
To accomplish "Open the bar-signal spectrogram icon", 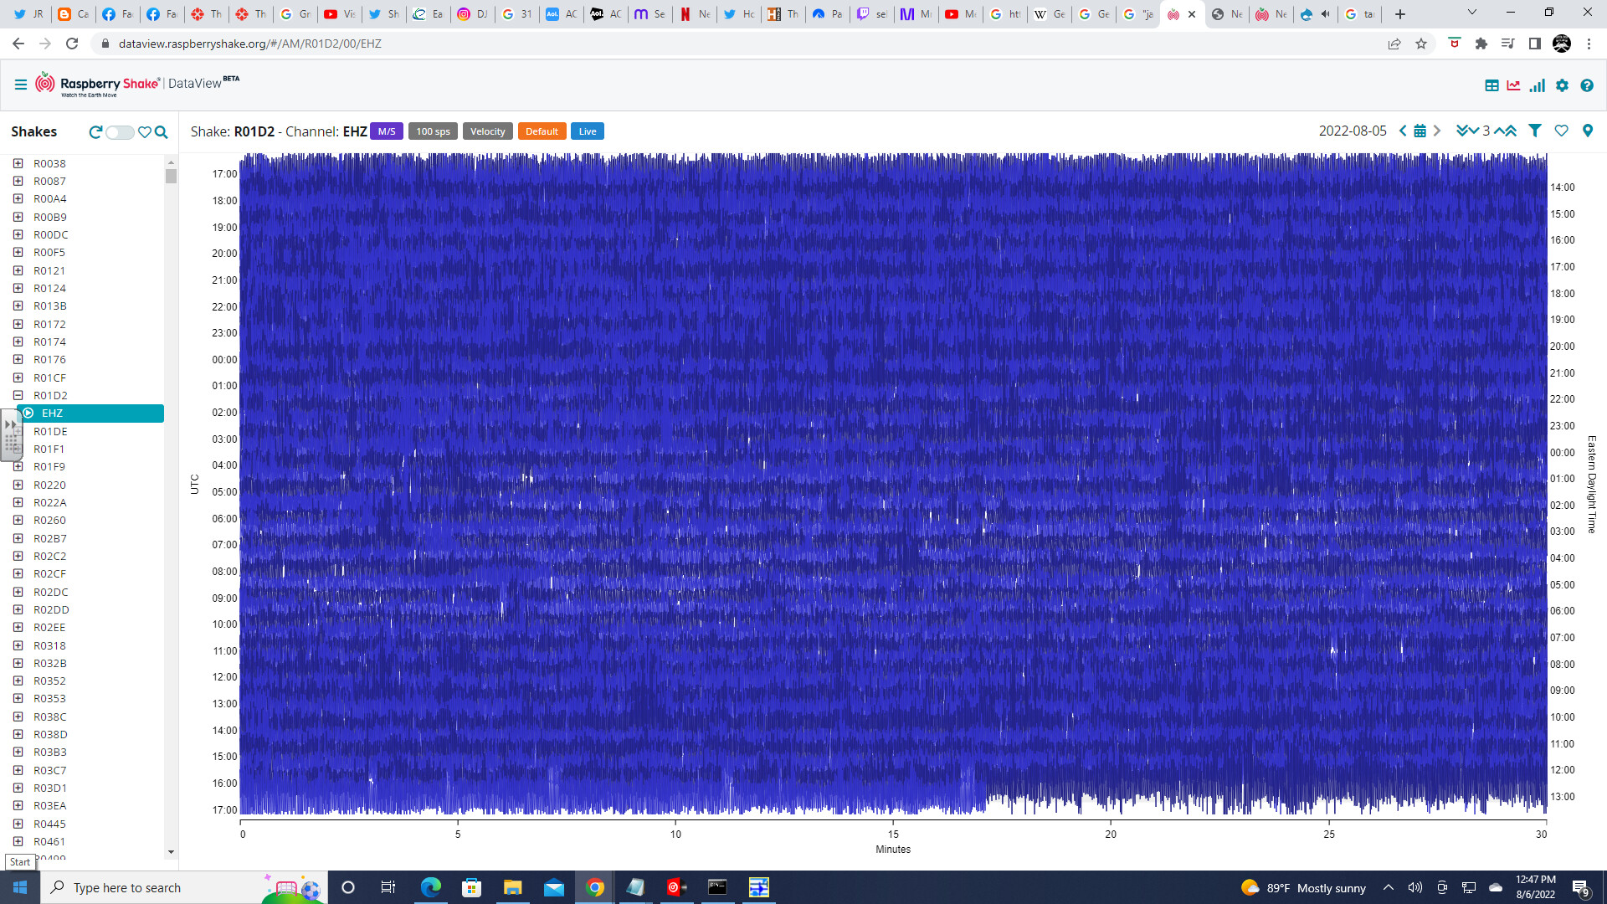I will [1537, 85].
